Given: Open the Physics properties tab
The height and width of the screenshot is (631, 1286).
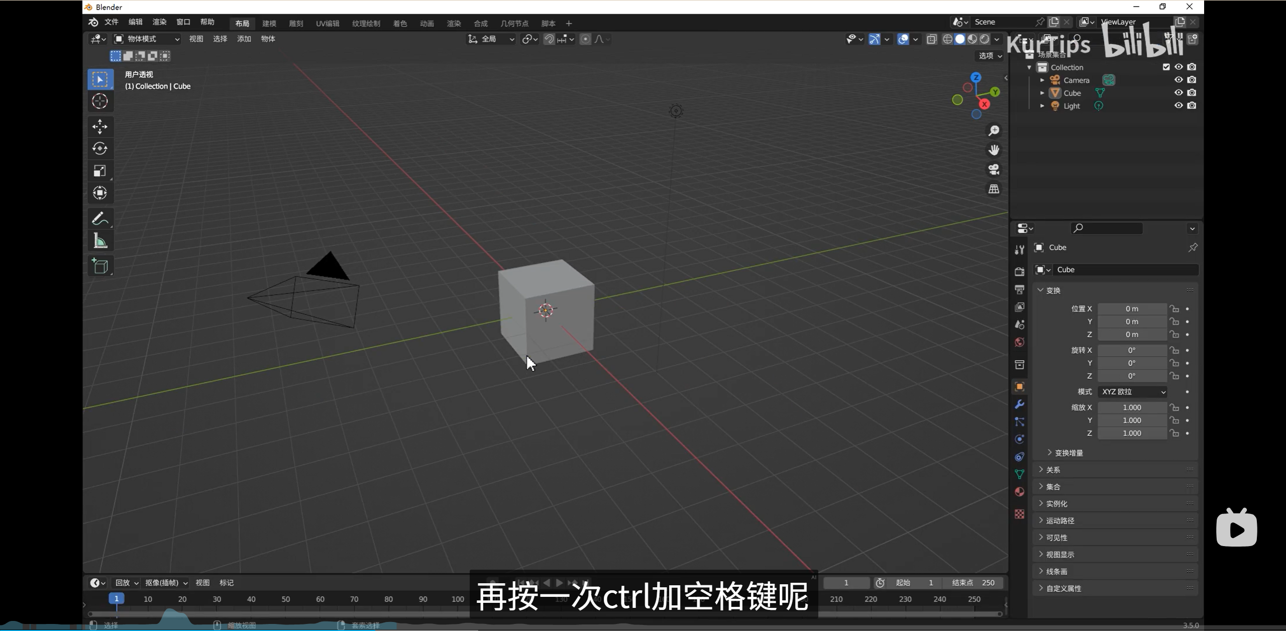Looking at the screenshot, I should click(x=1019, y=440).
